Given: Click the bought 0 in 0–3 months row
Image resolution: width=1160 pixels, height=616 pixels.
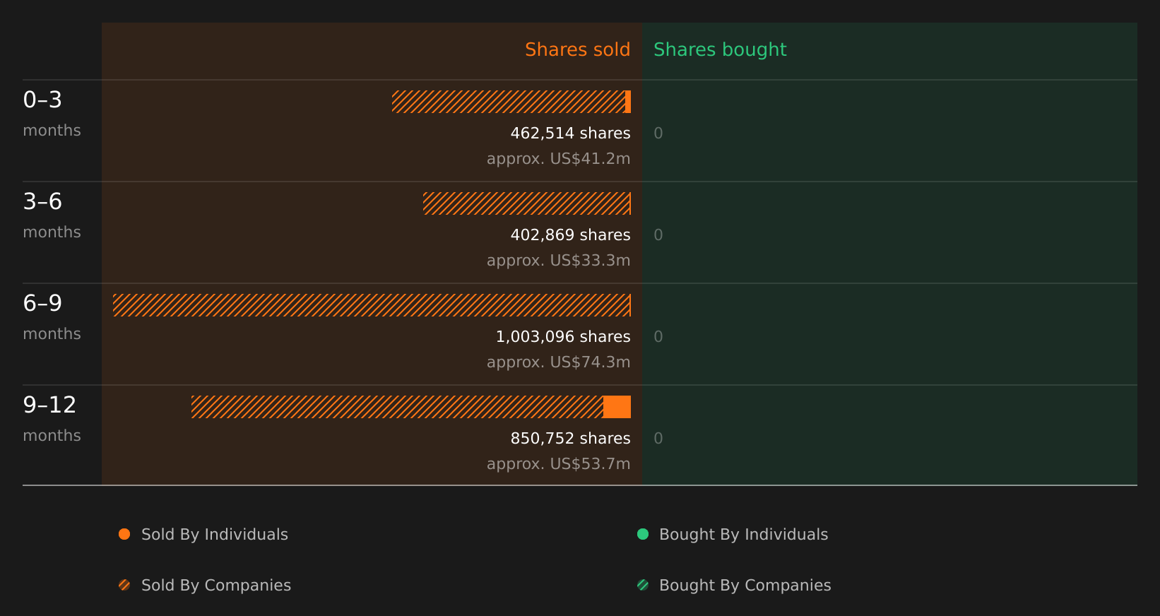Looking at the screenshot, I should (658, 133).
